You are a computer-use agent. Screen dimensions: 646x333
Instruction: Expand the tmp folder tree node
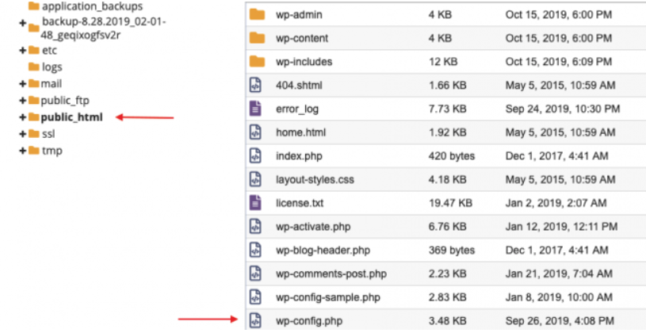pyautogui.click(x=23, y=151)
